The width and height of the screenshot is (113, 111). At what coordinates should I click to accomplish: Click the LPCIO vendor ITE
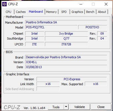35,44
